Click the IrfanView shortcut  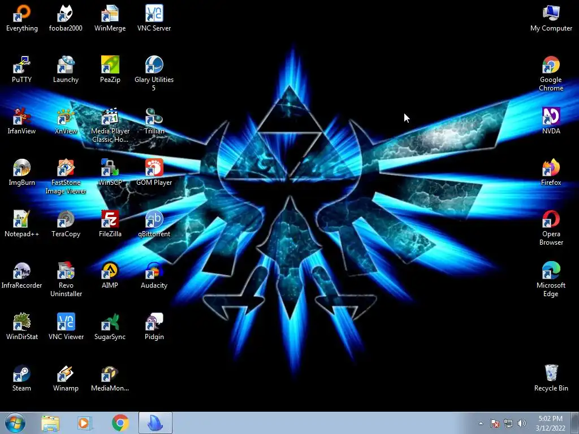click(22, 121)
